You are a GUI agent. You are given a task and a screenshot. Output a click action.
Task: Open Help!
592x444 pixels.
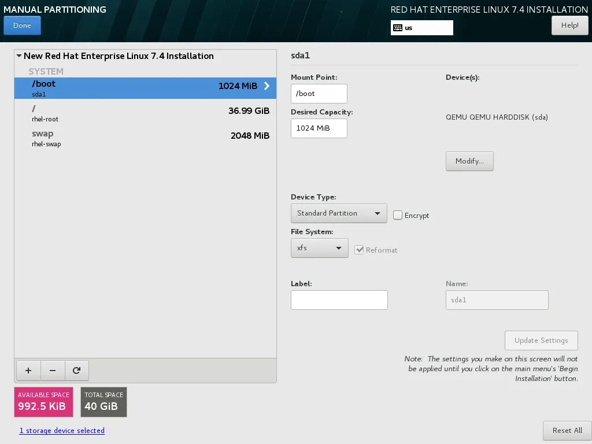pyautogui.click(x=569, y=25)
